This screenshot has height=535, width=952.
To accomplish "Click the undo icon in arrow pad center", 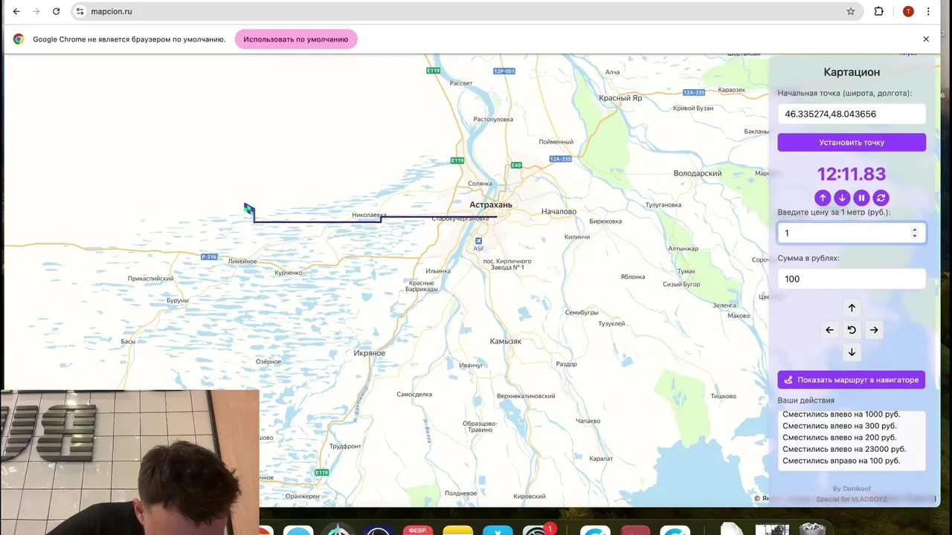I will point(852,330).
